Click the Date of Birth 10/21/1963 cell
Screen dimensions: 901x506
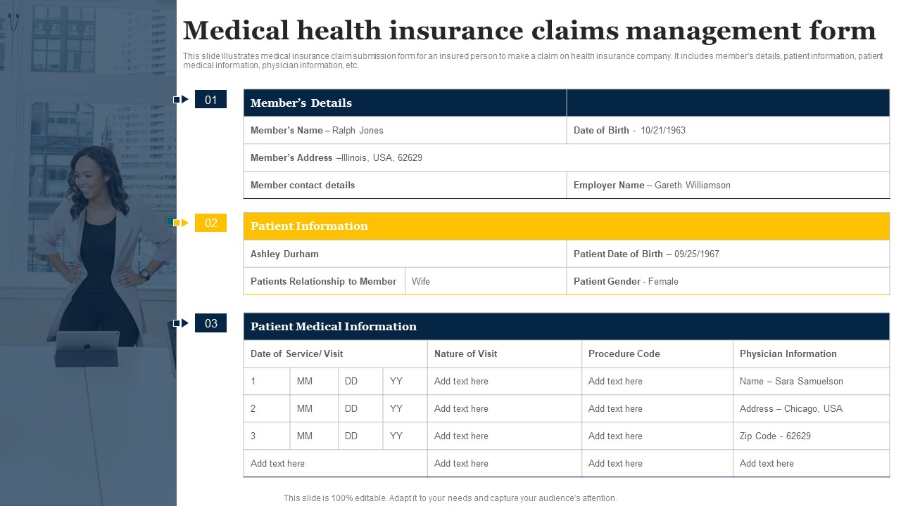728,130
